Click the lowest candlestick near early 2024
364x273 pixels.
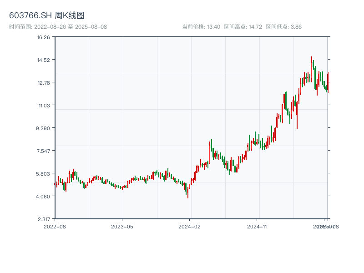click(x=187, y=191)
